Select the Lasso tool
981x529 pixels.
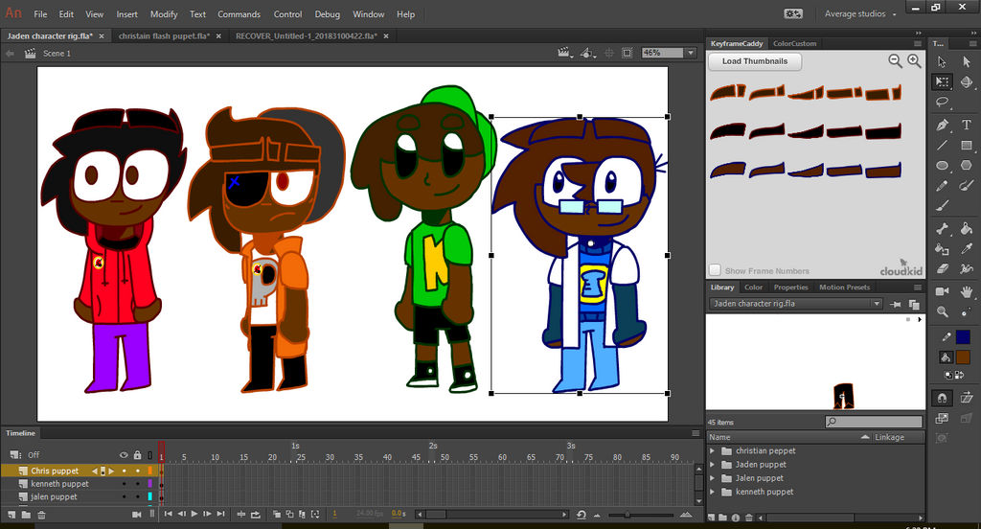(x=942, y=102)
